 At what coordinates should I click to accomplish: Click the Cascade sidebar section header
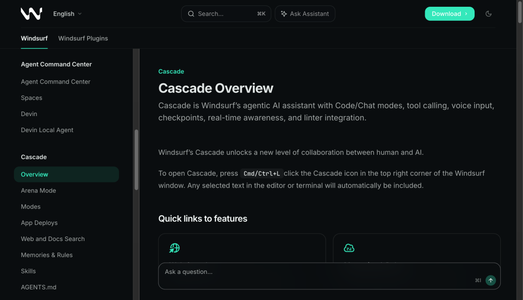point(34,157)
